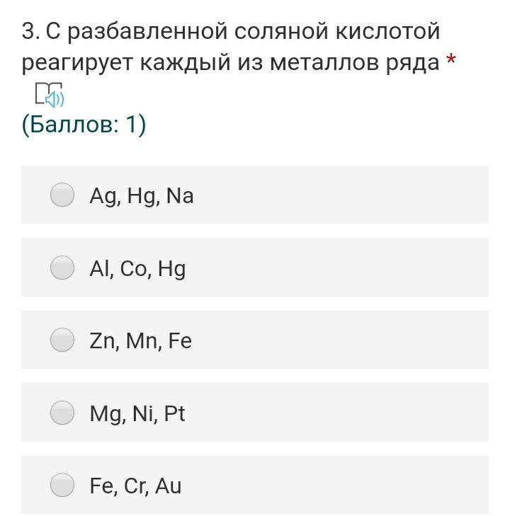This screenshot has height=516, width=510.
Task: Open the Immersive Reader icon
Action: point(49,94)
